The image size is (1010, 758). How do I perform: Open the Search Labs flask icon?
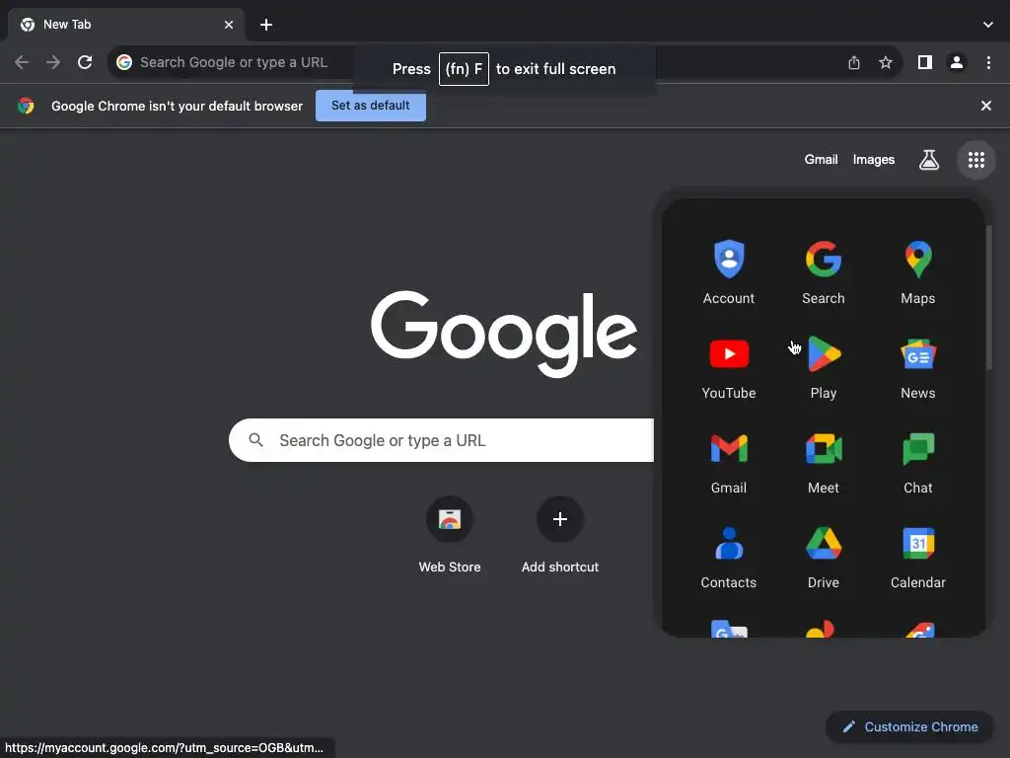coord(928,160)
